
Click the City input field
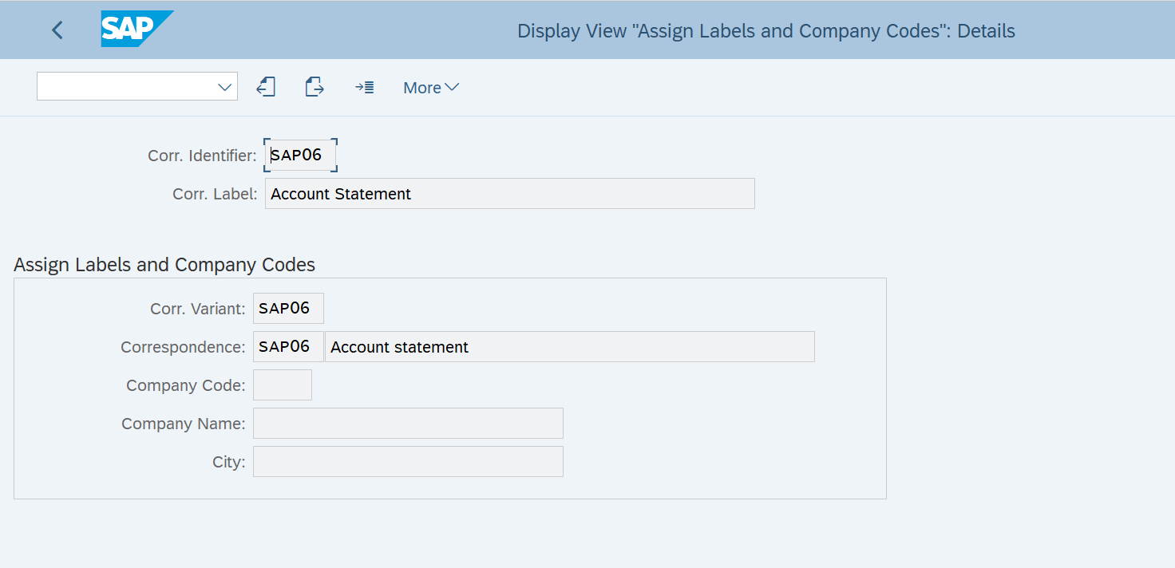coord(407,461)
